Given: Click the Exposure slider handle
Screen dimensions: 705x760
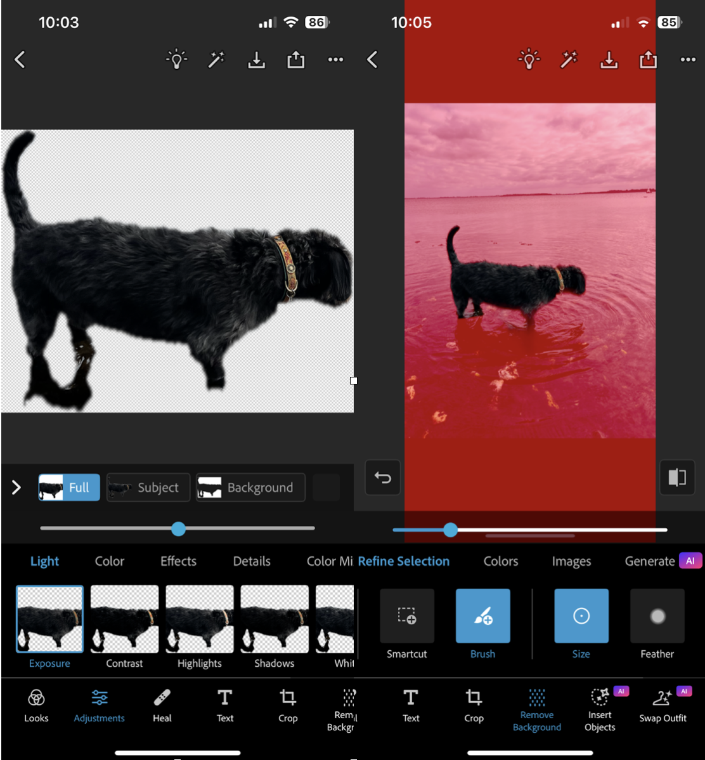Looking at the screenshot, I should 179,528.
